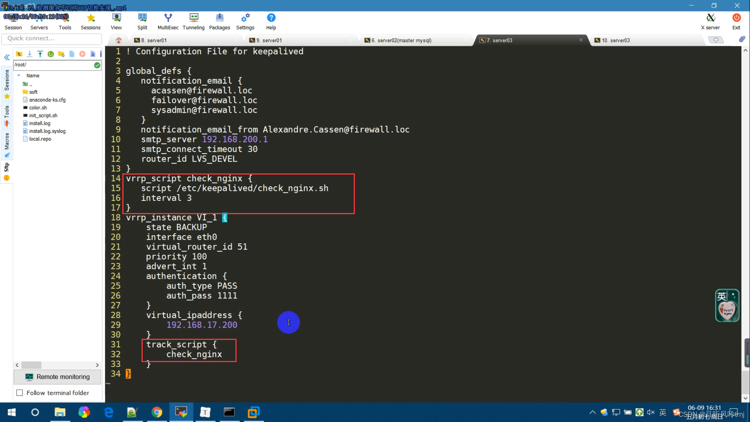Screen dimensions: 750x422
Task: Open a new tab with the plus button
Action: pyautogui.click(x=716, y=40)
